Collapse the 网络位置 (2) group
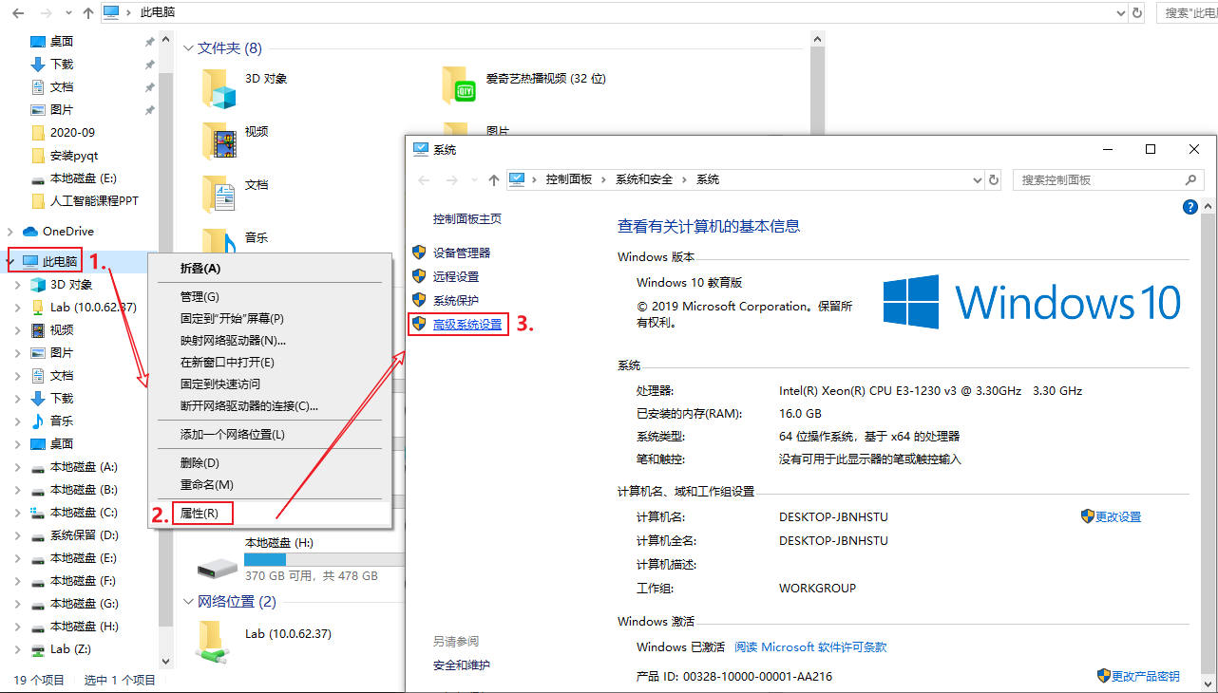The image size is (1218, 693). (x=188, y=601)
